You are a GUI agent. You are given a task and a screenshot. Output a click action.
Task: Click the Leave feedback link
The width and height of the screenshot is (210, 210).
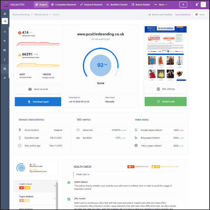[x=183, y=15]
